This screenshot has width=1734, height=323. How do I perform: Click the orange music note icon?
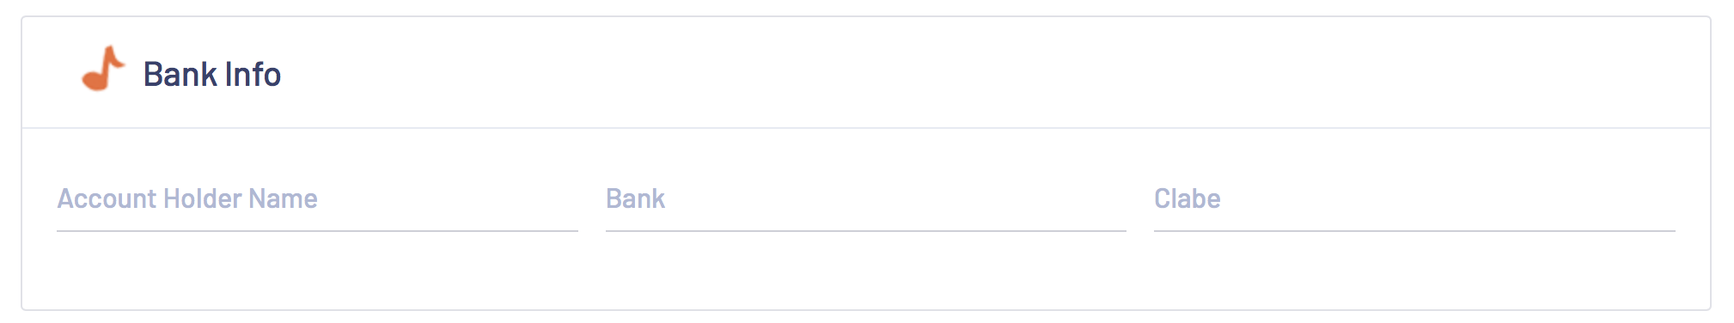point(103,69)
